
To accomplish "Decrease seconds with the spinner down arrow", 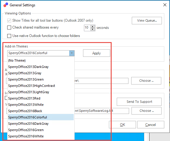I will [x=93, y=29].
